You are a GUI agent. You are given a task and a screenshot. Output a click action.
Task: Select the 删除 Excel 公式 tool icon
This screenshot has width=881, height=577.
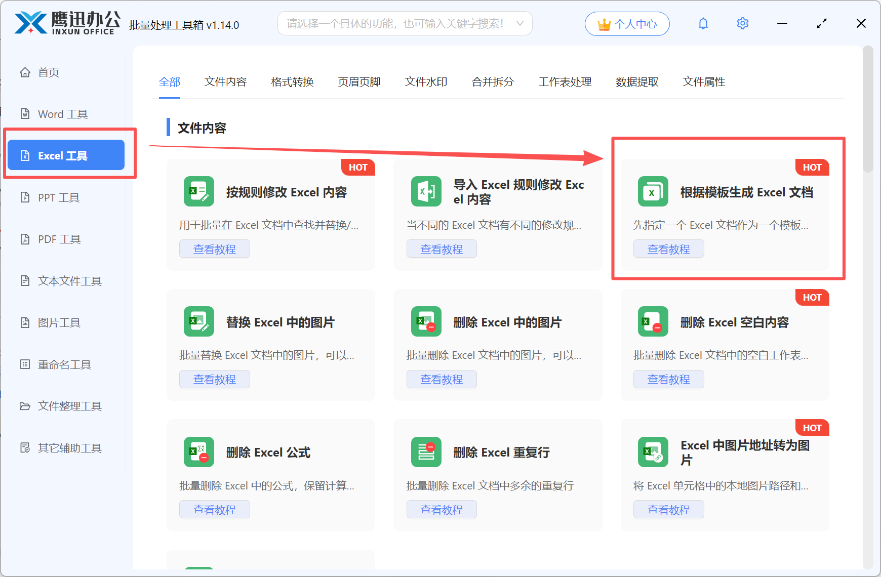pyautogui.click(x=198, y=451)
